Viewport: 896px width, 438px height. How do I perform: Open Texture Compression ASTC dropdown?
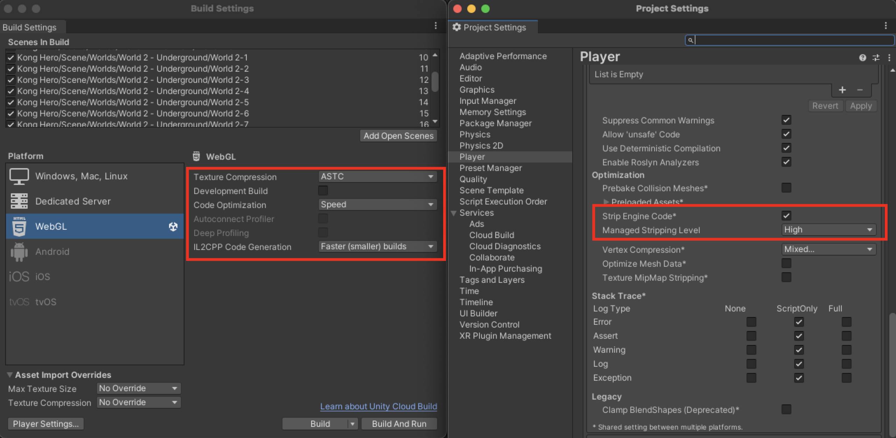[x=377, y=177]
